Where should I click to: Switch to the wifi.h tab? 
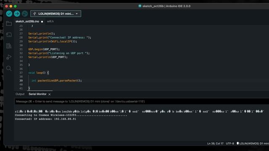[x=50, y=21]
